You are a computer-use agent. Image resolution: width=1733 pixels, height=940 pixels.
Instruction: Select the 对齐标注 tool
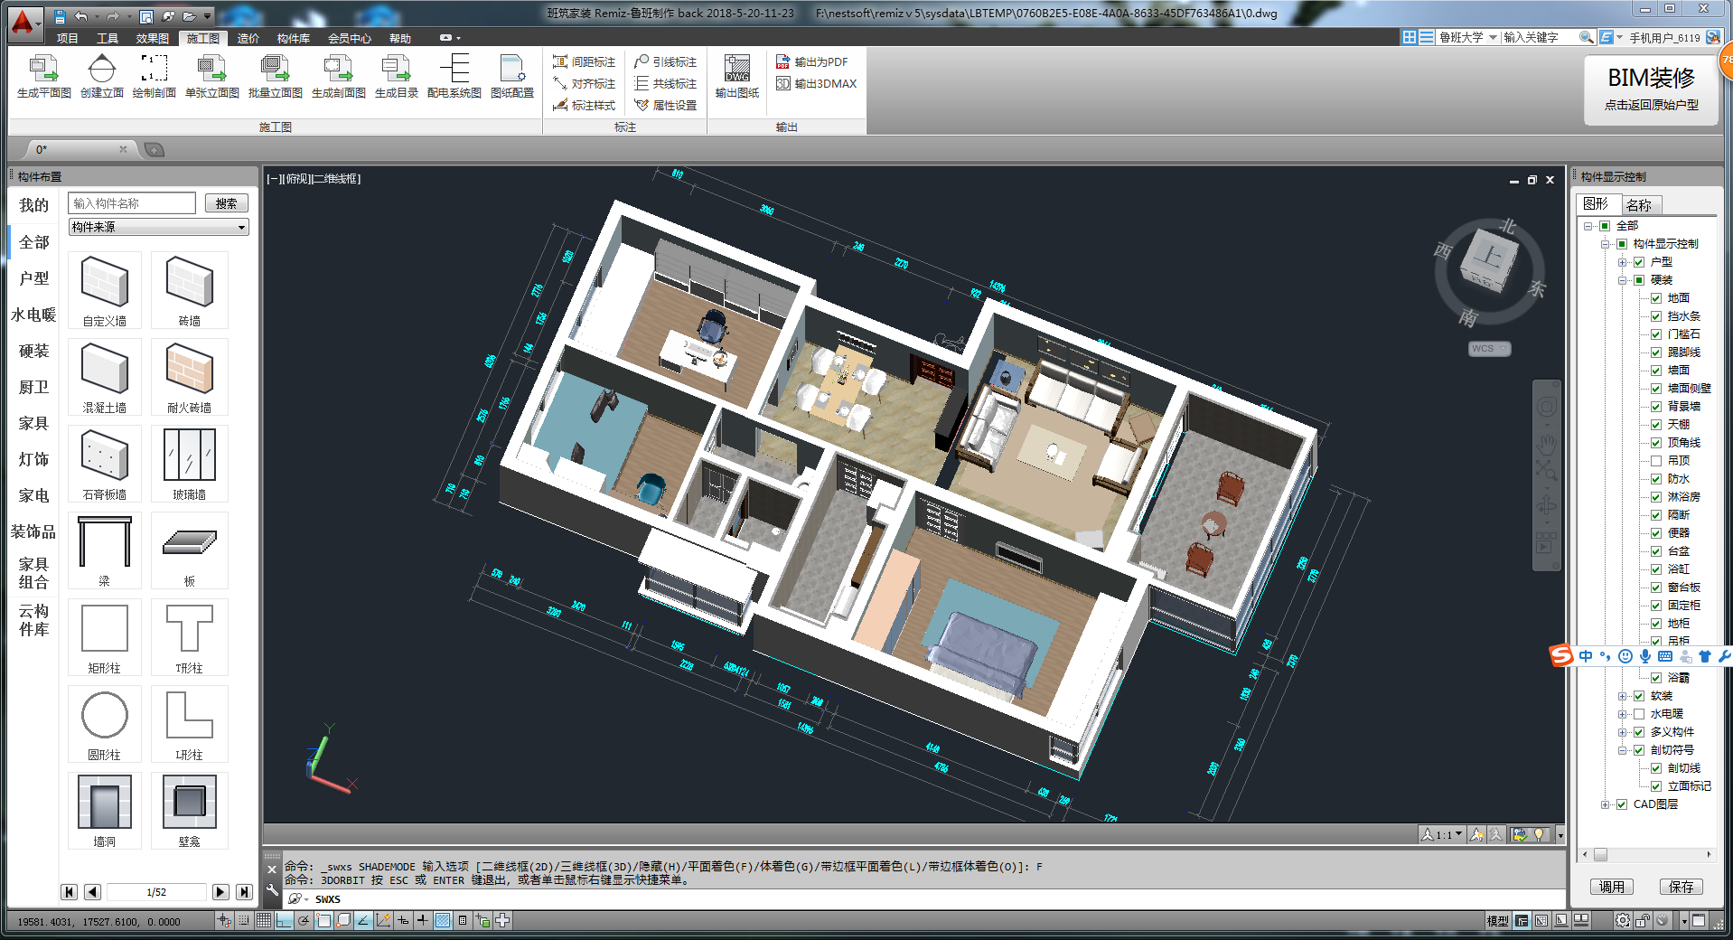[x=584, y=83]
